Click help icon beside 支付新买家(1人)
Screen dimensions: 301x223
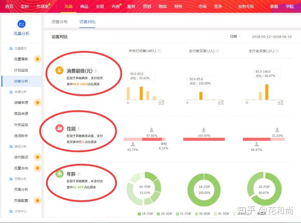point(217,51)
